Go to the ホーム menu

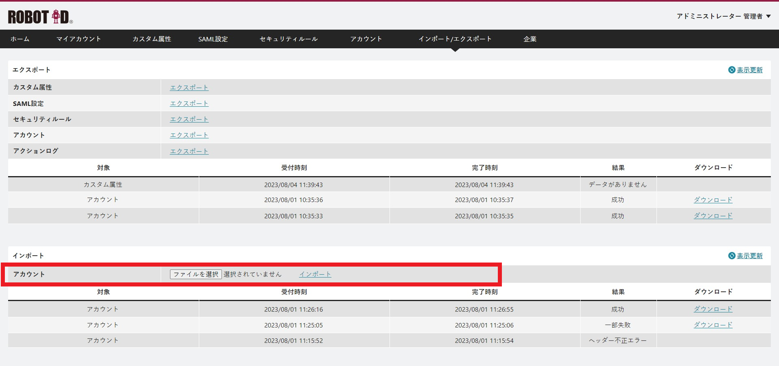coord(20,39)
